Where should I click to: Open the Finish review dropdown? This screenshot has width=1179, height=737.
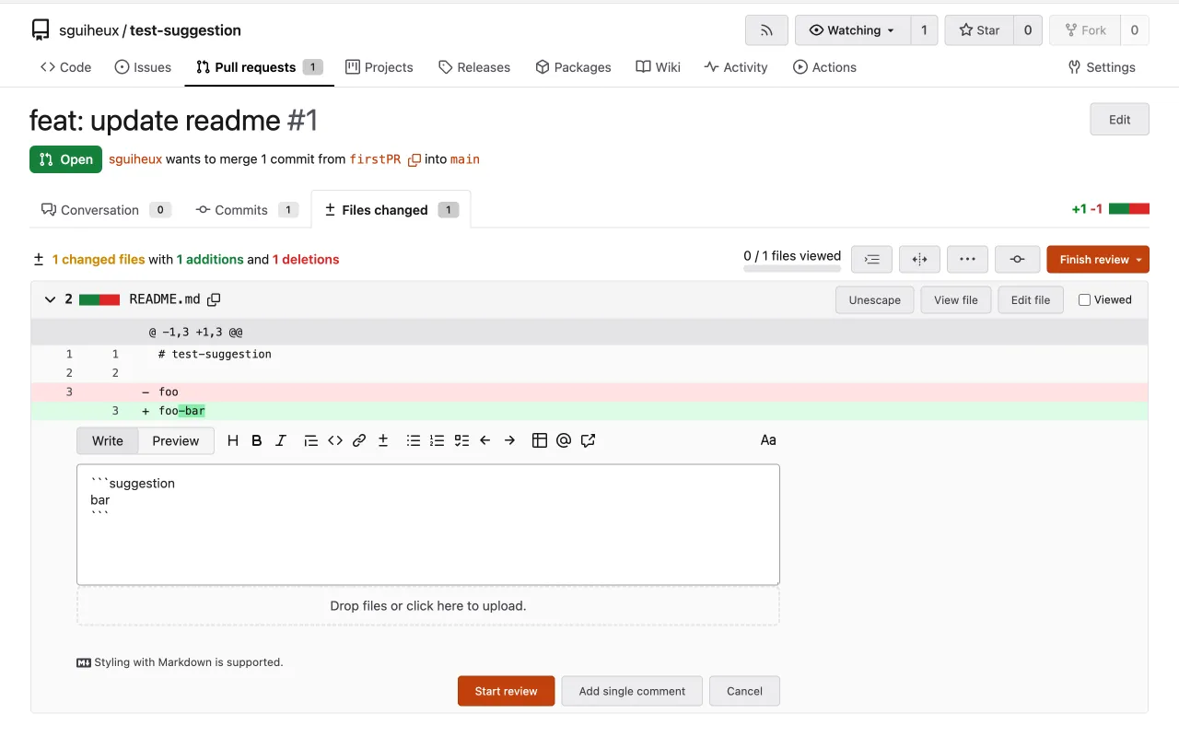pyautogui.click(x=1098, y=260)
